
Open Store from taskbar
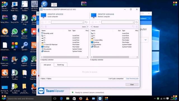click(x=74, y=98)
